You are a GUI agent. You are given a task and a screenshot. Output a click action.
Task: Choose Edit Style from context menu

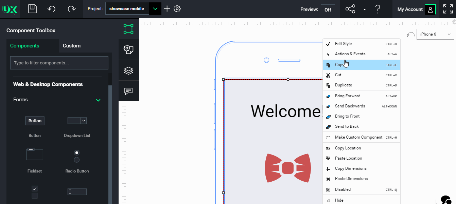pyautogui.click(x=362, y=44)
